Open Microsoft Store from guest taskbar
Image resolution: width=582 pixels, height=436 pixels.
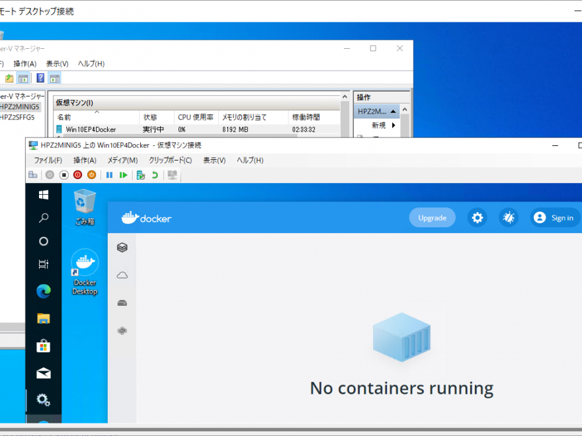(44, 346)
